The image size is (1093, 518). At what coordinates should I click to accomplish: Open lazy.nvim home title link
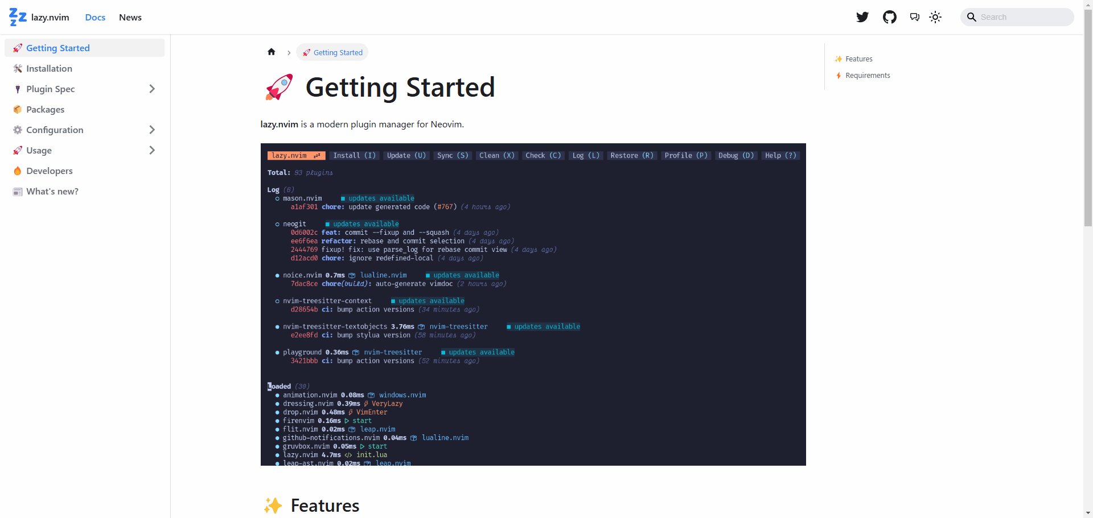tap(50, 17)
